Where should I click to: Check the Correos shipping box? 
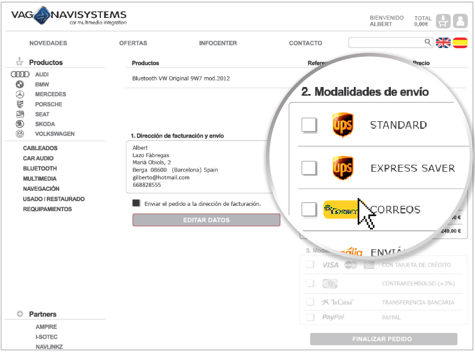(309, 209)
